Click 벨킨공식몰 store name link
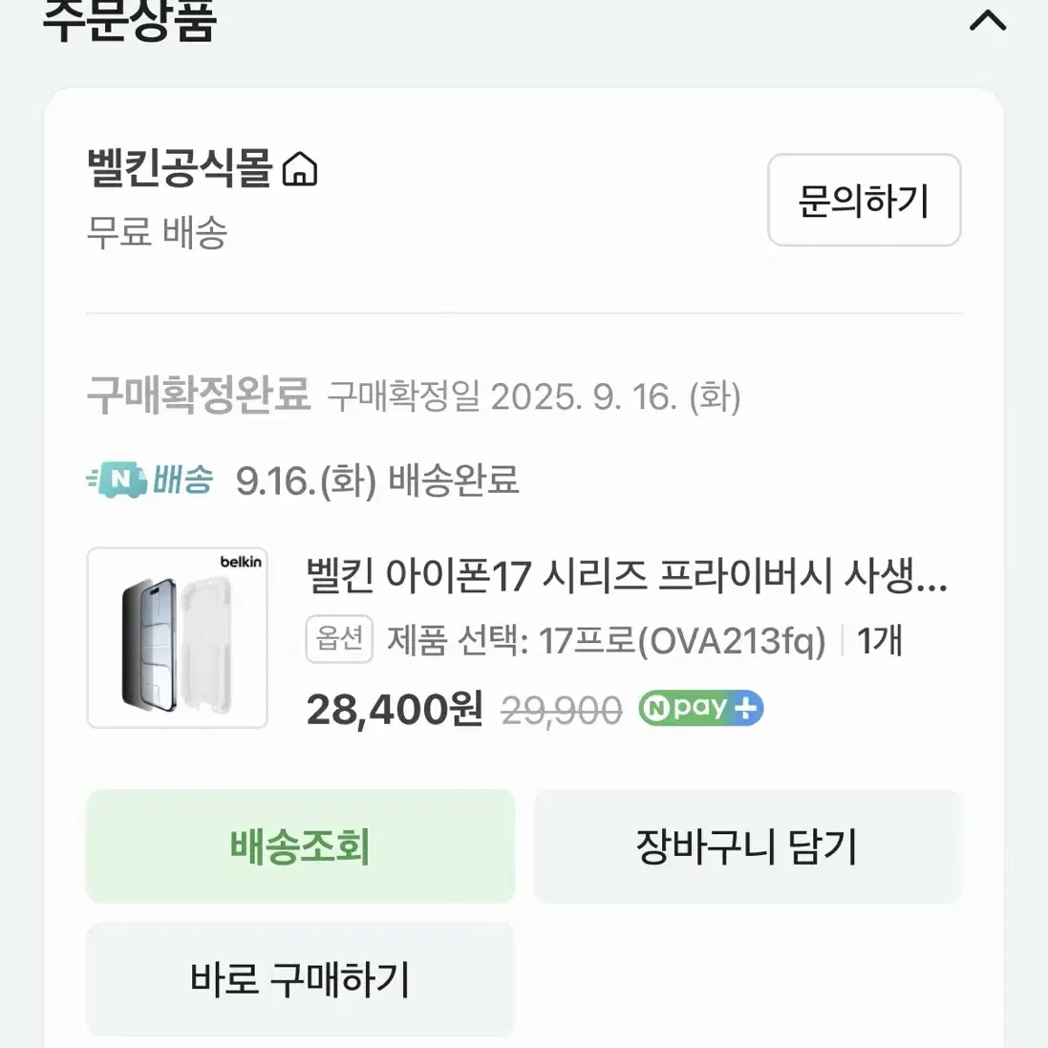Viewport: 1048px width, 1048px height. [182, 170]
